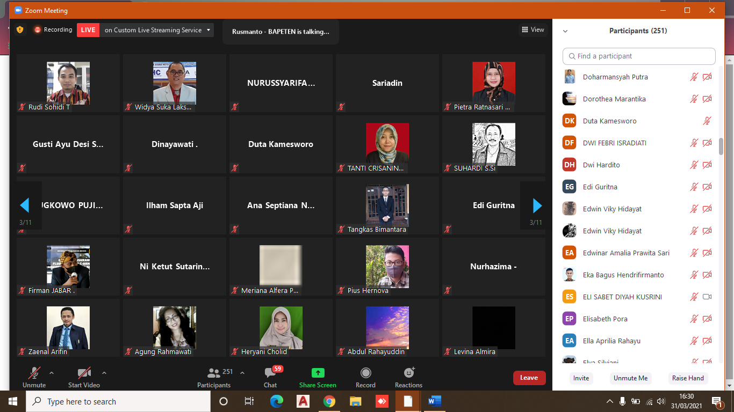Viewport: 734px width, 412px height.
Task: Click the participants list scrollbar
Action: click(x=721, y=146)
